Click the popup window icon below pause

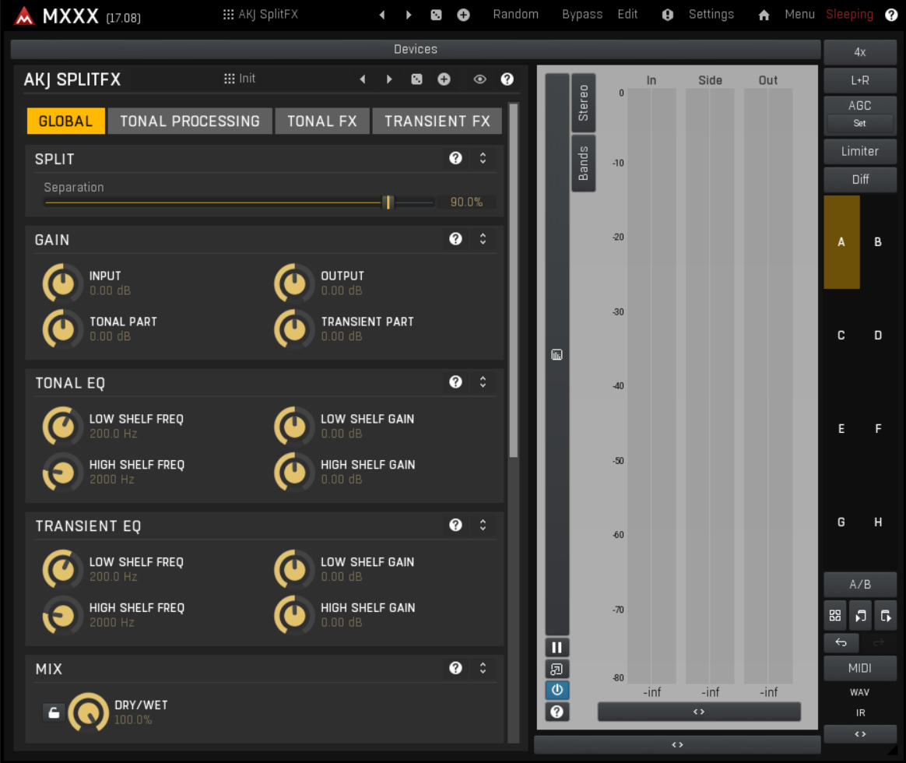[557, 669]
